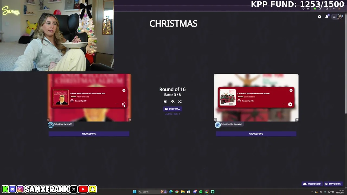Open the Andy Williams album cover

61,97
